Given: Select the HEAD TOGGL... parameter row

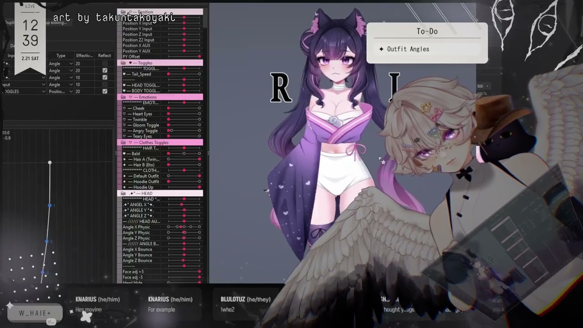Looking at the screenshot, I should [160, 85].
